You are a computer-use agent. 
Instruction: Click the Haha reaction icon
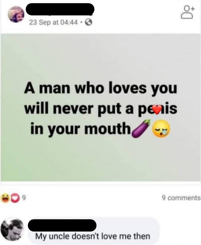[x=5, y=198]
